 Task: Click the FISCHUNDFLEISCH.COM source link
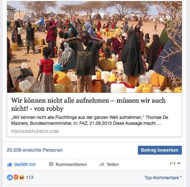tap(35, 131)
